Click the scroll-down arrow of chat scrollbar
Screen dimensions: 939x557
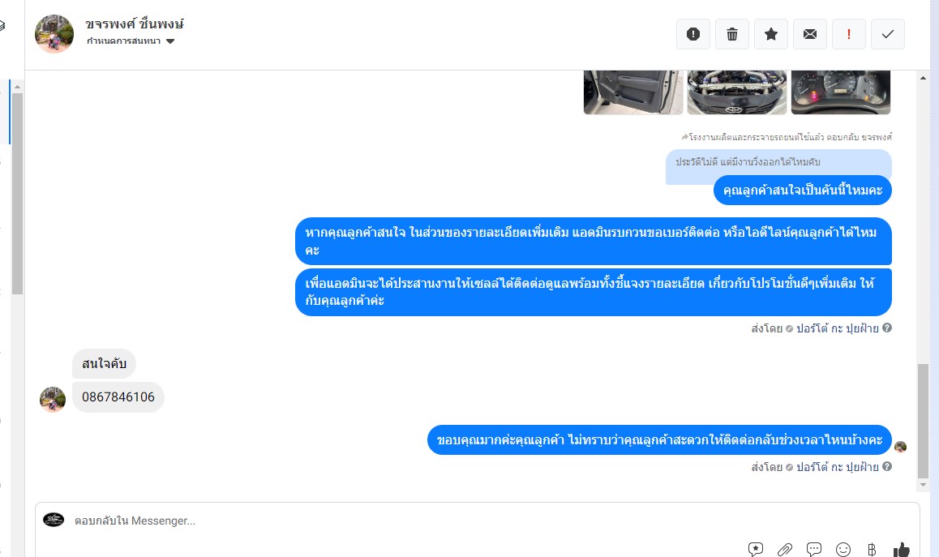click(x=923, y=485)
